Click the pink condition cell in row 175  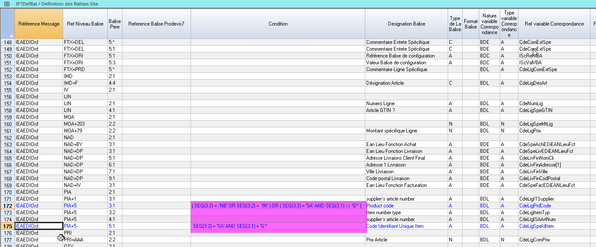pos(278,226)
